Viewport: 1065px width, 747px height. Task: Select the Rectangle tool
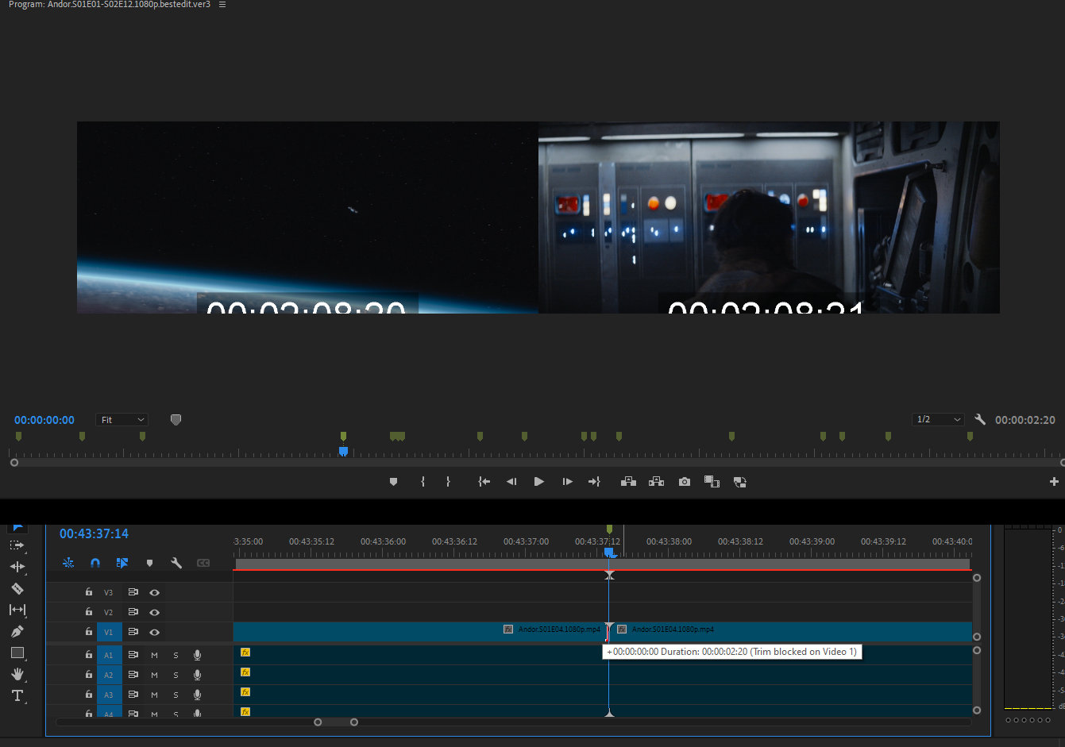click(17, 653)
